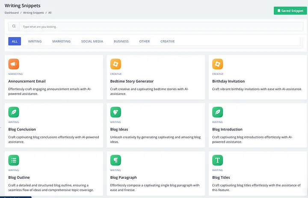Click the Bedtime Story Generator description text

pyautogui.click(x=149, y=92)
